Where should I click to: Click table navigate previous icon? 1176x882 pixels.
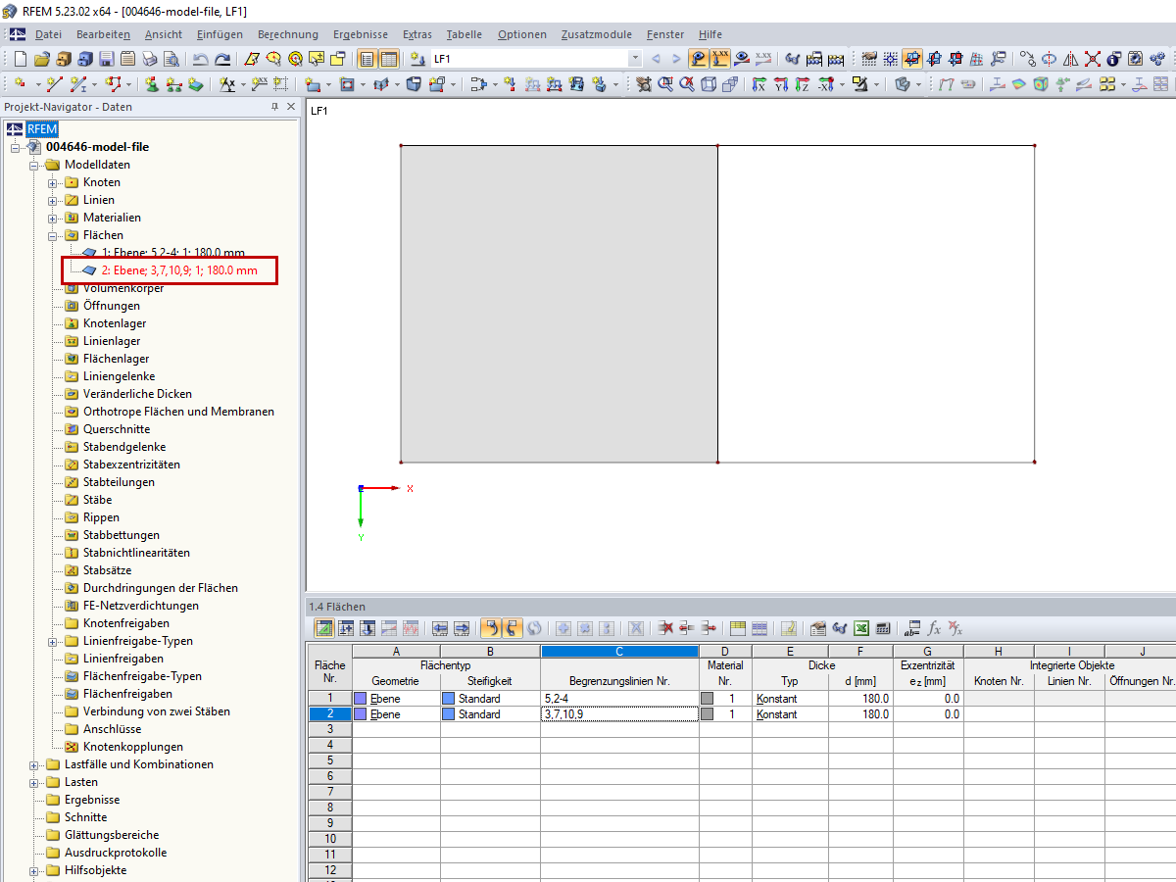440,628
